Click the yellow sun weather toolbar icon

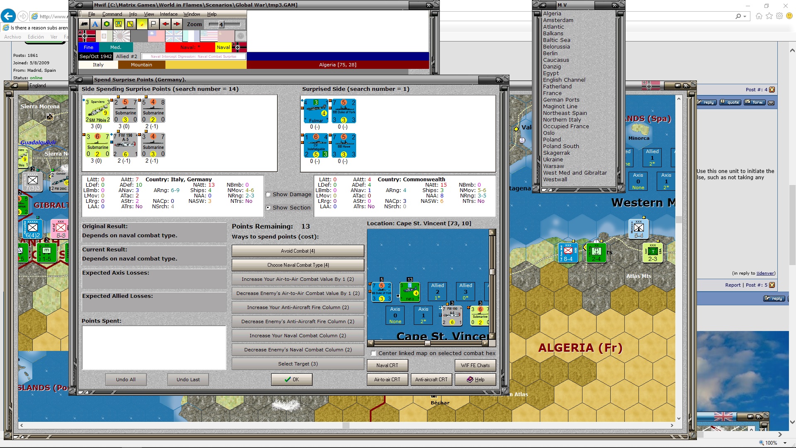click(x=142, y=24)
